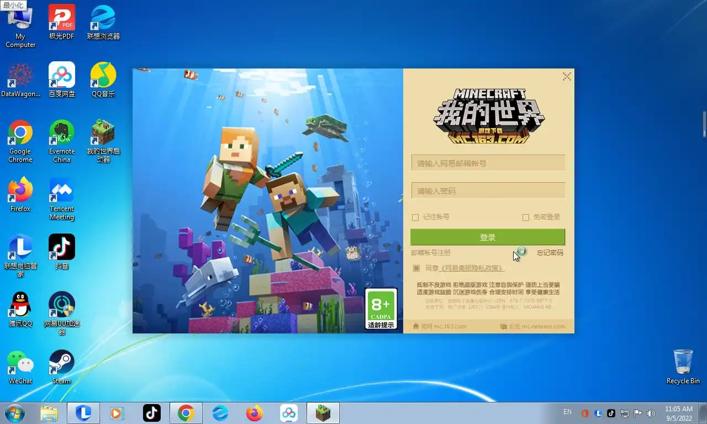Image resolution: width=707 pixels, height=424 pixels.
Task: Open media player taskbar icon
Action: (x=117, y=413)
